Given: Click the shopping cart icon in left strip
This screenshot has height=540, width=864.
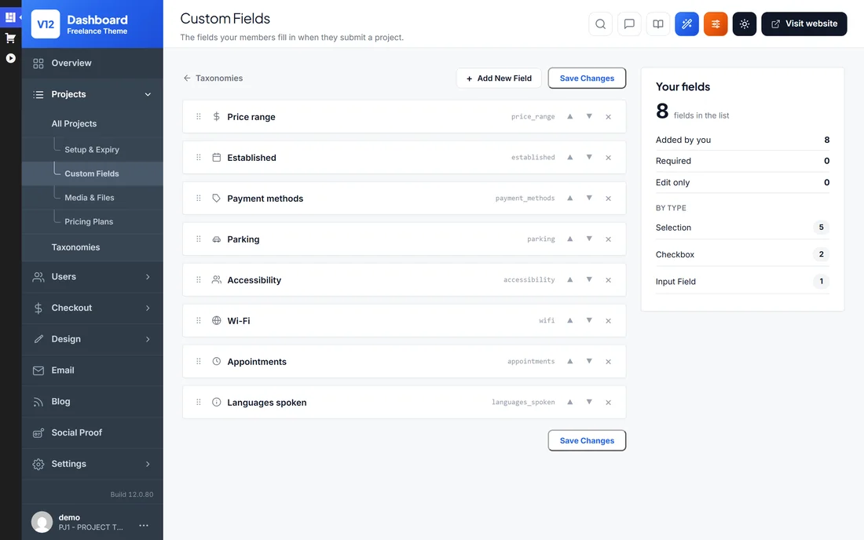Looking at the screenshot, I should [10, 38].
